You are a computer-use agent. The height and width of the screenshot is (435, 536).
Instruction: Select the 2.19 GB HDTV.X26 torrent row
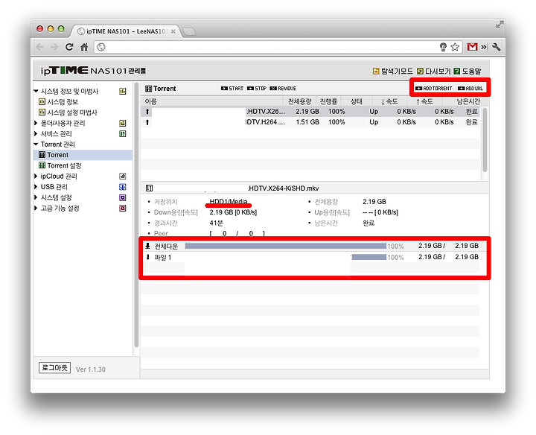[310, 112]
